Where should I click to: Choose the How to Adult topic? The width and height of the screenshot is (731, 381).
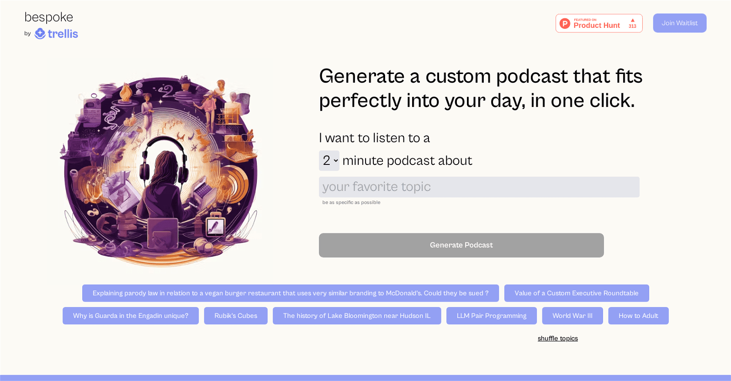tap(638, 316)
